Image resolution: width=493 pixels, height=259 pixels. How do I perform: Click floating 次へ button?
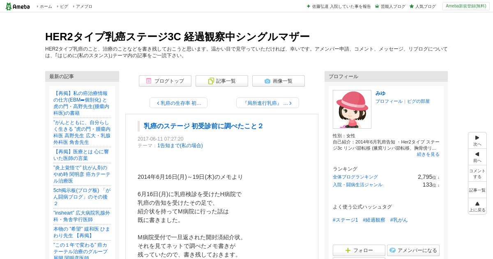(477, 141)
